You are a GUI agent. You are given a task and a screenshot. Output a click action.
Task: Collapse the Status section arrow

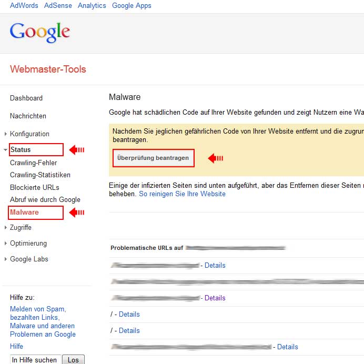coord(6,150)
